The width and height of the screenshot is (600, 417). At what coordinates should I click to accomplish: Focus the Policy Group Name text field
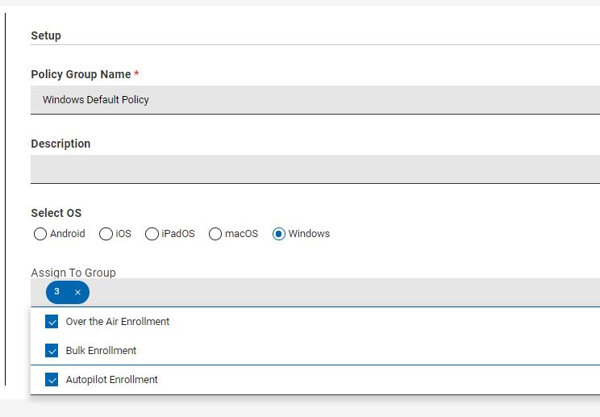(315, 100)
